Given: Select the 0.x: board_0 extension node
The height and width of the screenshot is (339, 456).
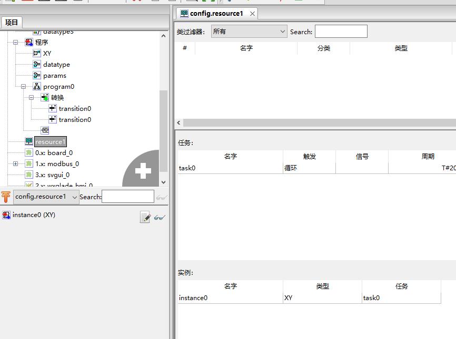Looking at the screenshot, I should pos(54,152).
